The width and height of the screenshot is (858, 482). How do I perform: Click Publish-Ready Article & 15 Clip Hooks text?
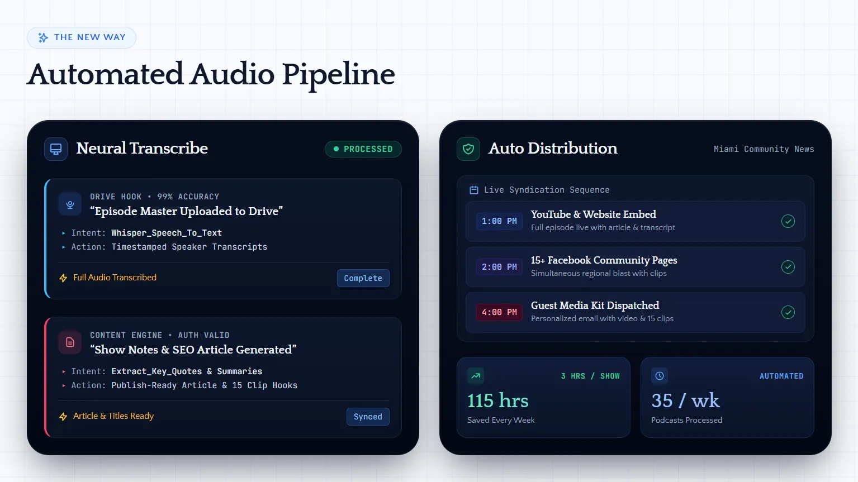(x=205, y=385)
